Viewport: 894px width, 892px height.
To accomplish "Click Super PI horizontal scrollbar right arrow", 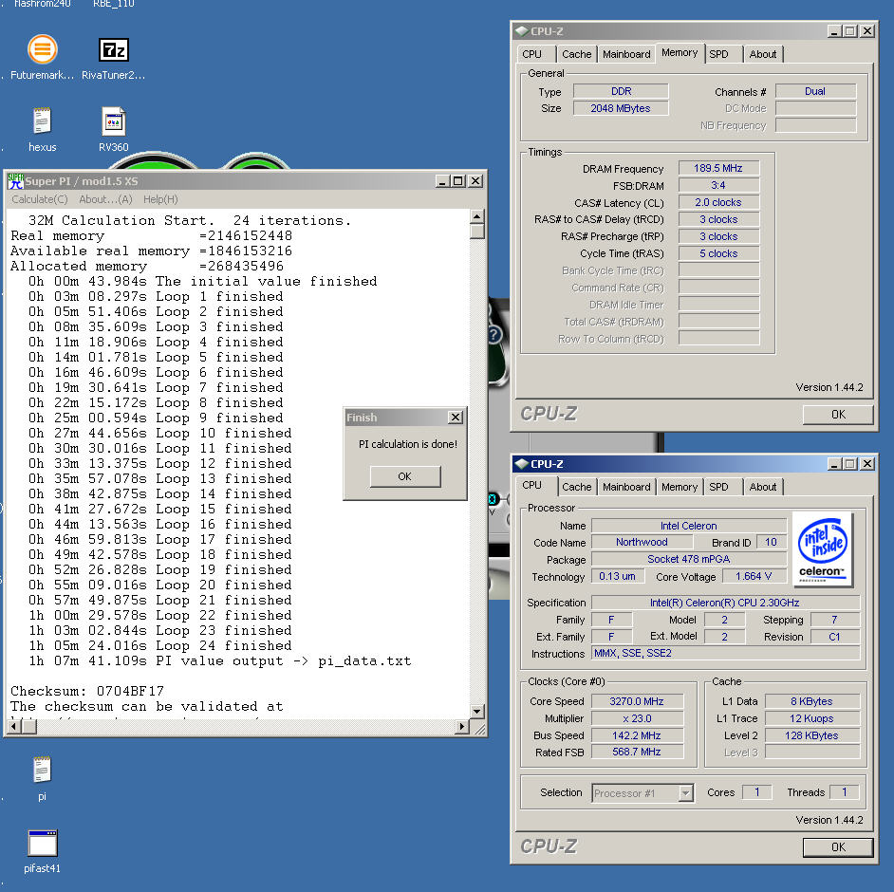I will tap(462, 726).
